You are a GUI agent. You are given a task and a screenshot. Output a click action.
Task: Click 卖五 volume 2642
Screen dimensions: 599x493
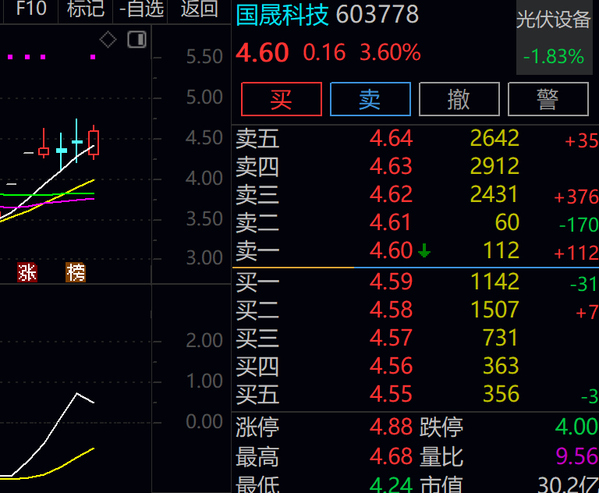point(494,138)
